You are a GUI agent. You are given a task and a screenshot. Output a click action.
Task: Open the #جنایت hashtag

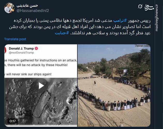coord(62,33)
